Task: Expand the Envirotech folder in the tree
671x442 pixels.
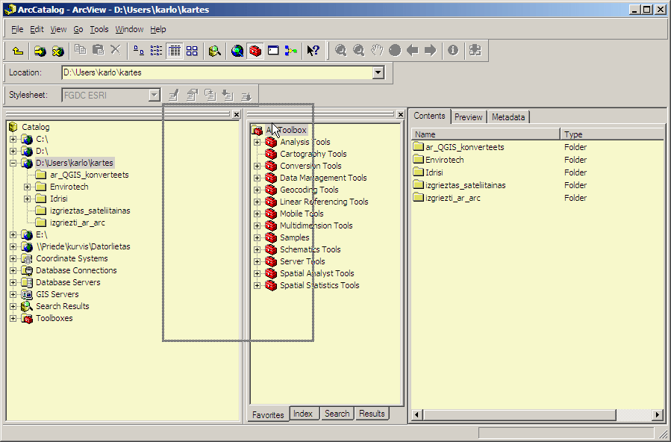Action: (28, 187)
